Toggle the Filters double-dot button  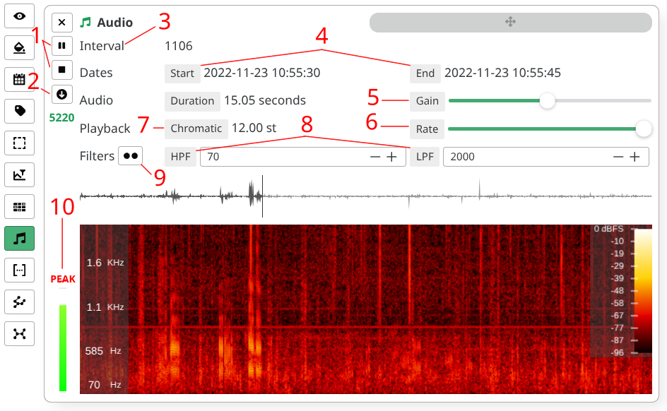(x=131, y=156)
